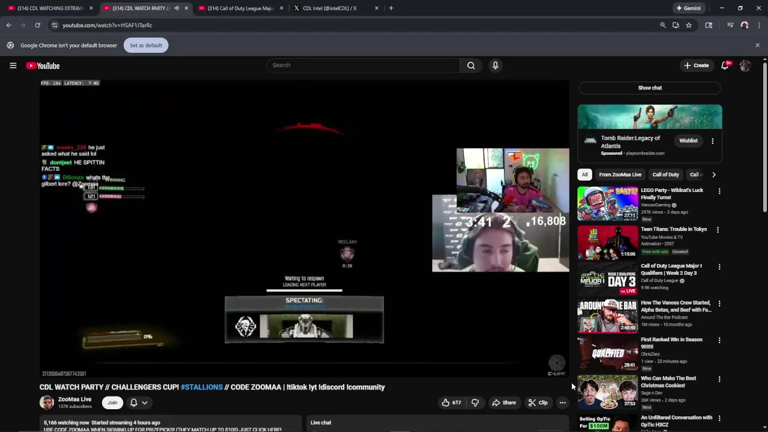Dislike the video with thumbs down
Image resolution: width=768 pixels, height=432 pixels.
(x=475, y=403)
